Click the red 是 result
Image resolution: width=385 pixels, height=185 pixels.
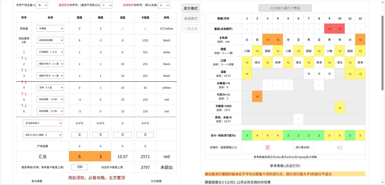click(x=267, y=147)
